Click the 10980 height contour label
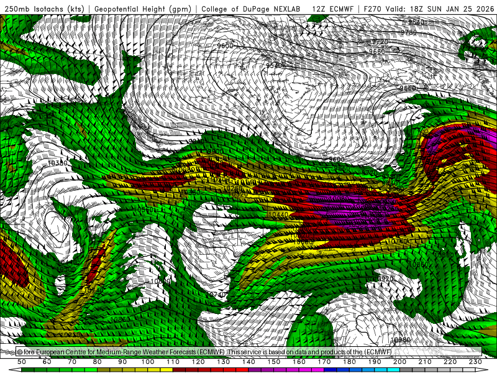 (401, 340)
